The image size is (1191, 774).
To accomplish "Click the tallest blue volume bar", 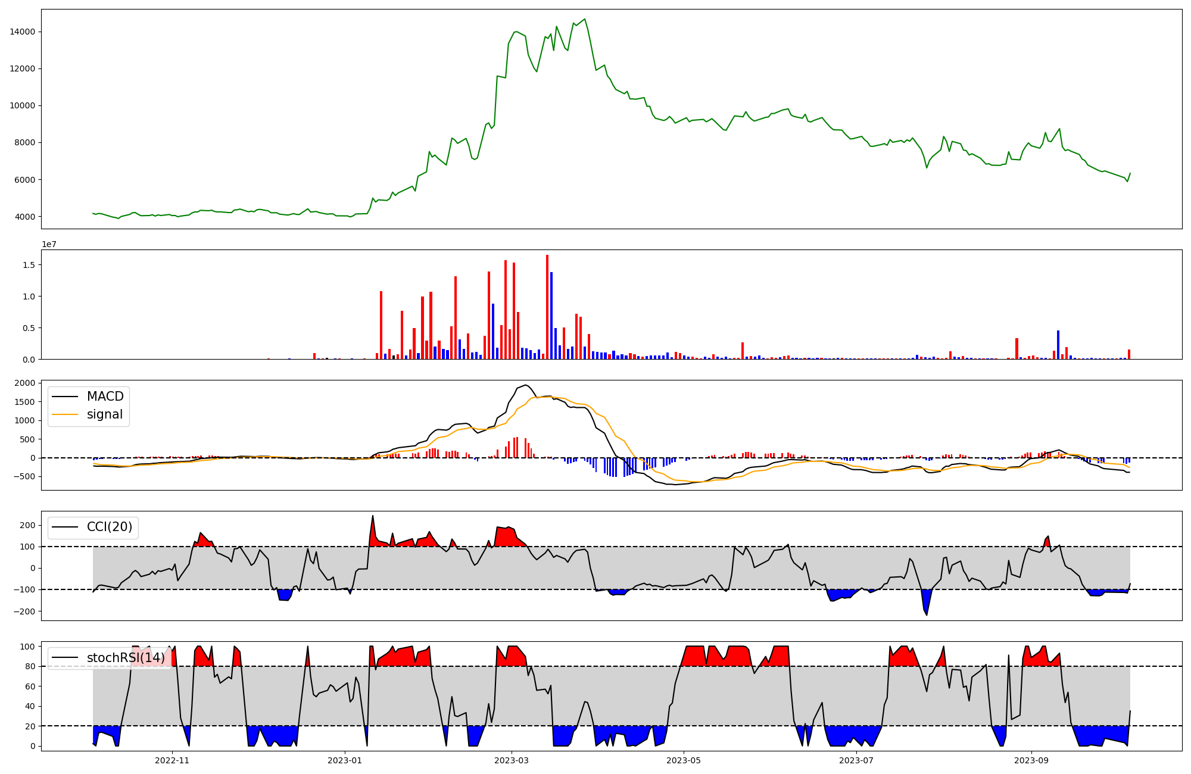I will click(x=551, y=316).
